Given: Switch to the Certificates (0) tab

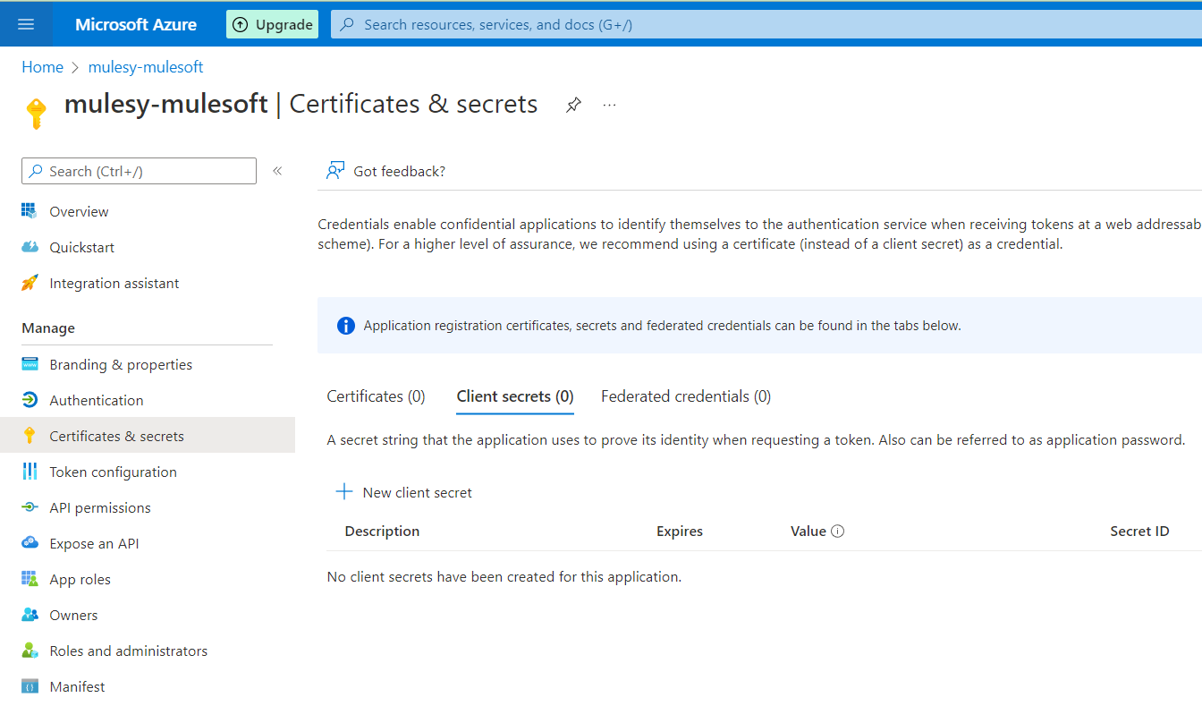Looking at the screenshot, I should point(376,396).
